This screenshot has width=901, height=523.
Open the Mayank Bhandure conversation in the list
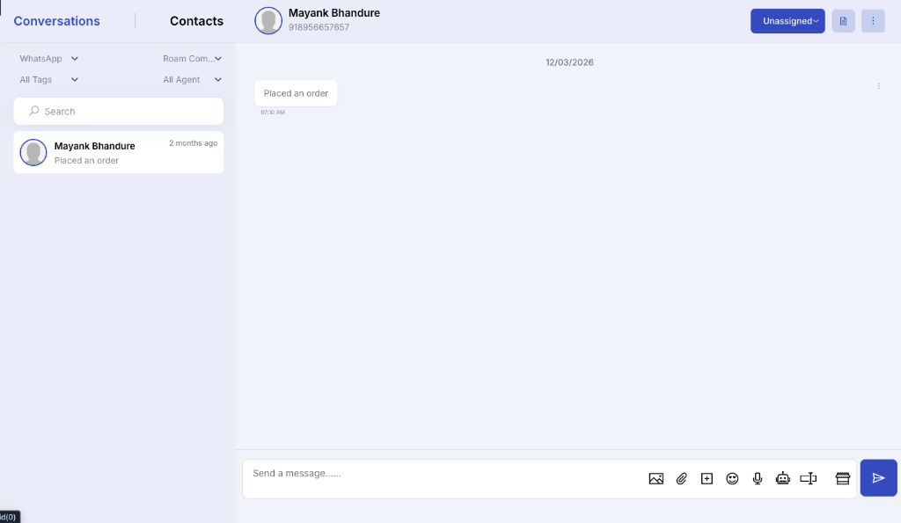[x=119, y=152]
